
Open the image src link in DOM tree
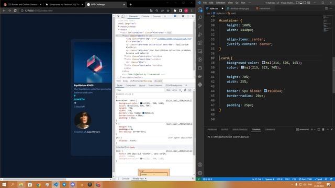click(174, 39)
